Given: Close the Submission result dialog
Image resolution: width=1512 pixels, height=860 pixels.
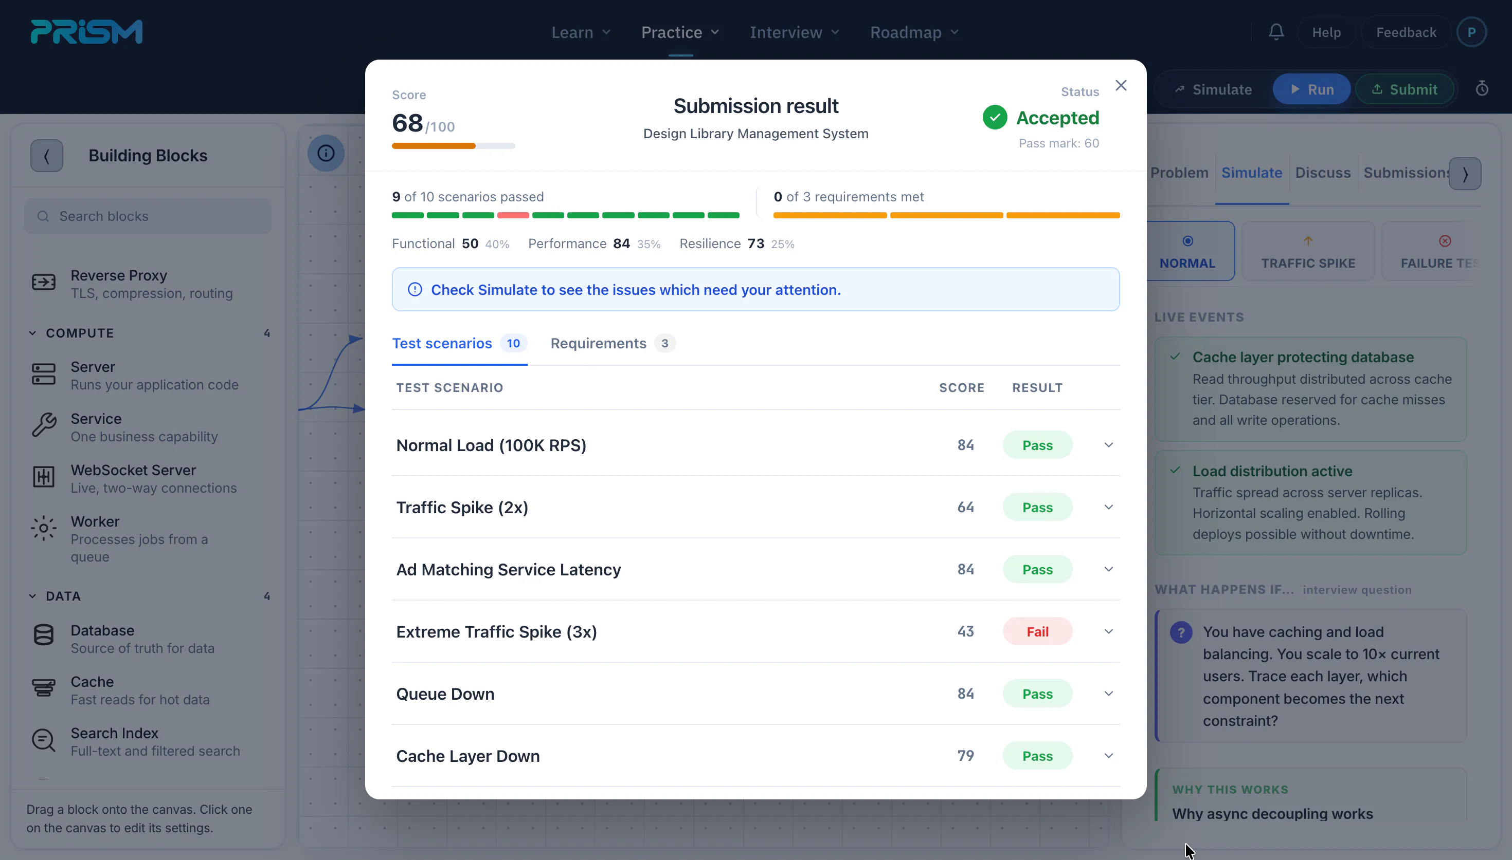Looking at the screenshot, I should 1121,85.
